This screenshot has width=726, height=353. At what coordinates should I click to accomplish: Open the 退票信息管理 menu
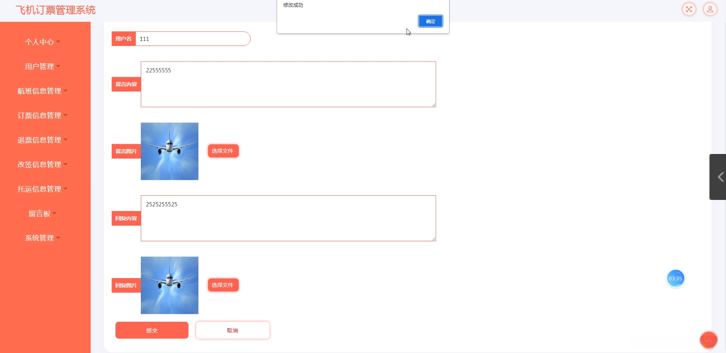coord(42,140)
